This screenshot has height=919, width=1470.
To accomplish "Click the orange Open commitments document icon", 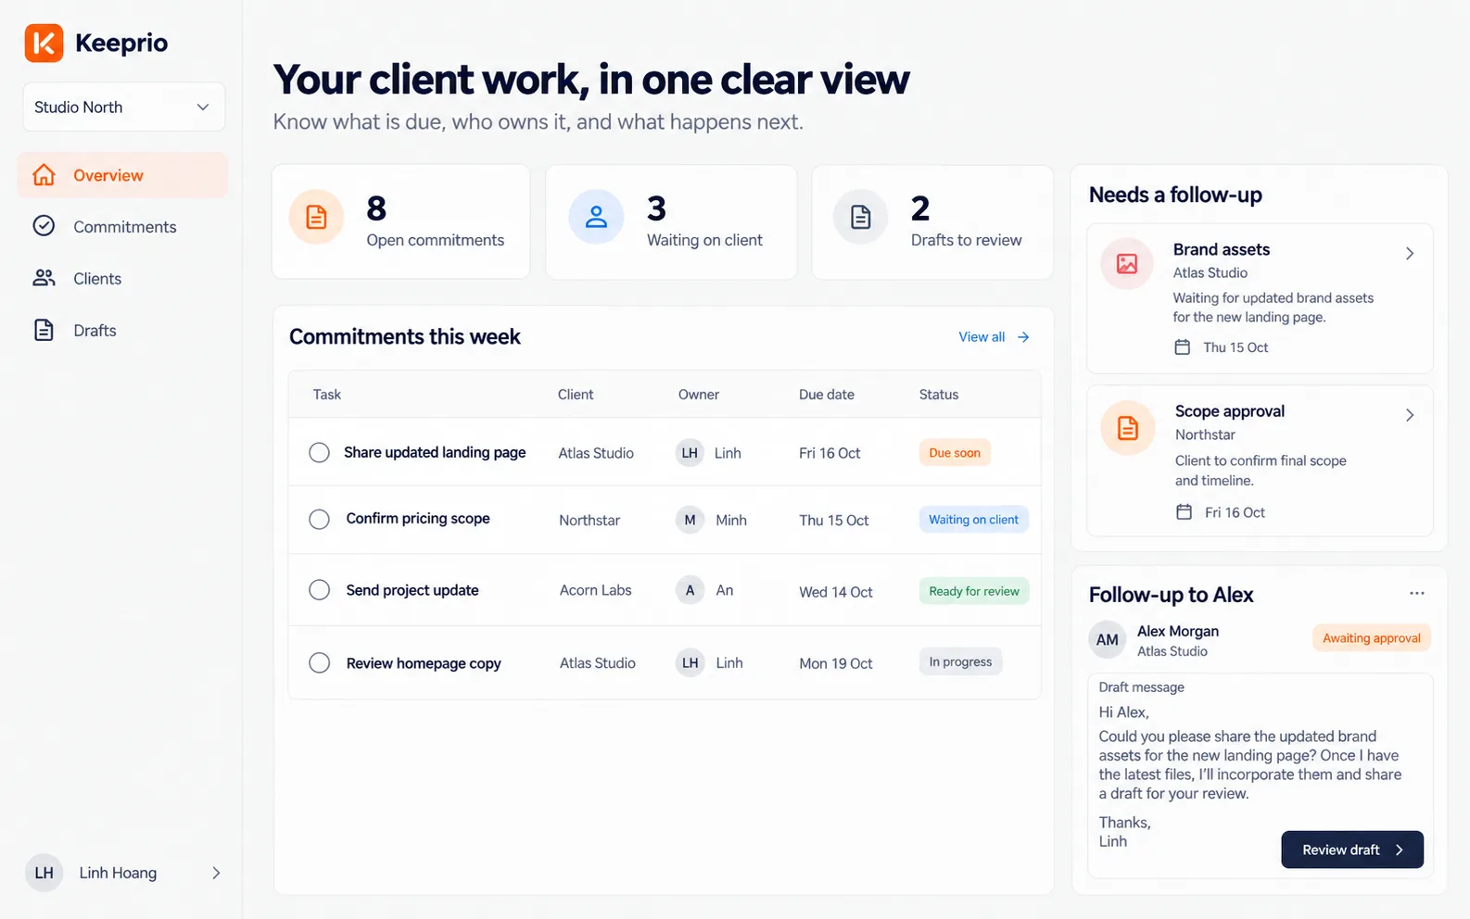I will (316, 217).
